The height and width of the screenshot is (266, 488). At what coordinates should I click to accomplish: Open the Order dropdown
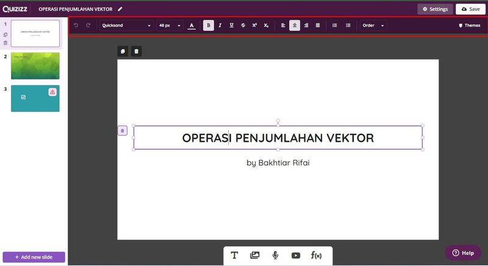coord(373,26)
